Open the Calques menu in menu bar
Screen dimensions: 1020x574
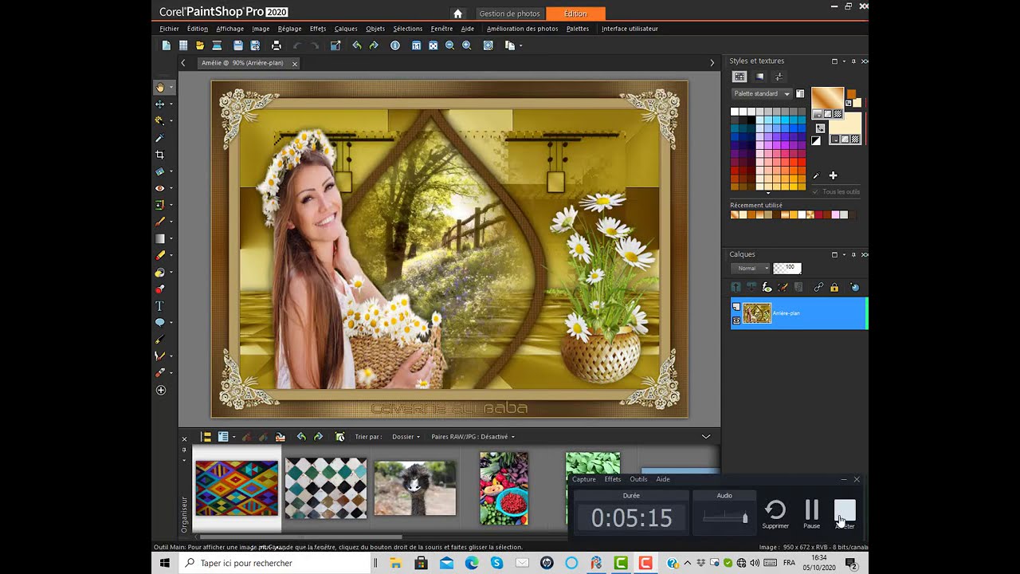[346, 29]
